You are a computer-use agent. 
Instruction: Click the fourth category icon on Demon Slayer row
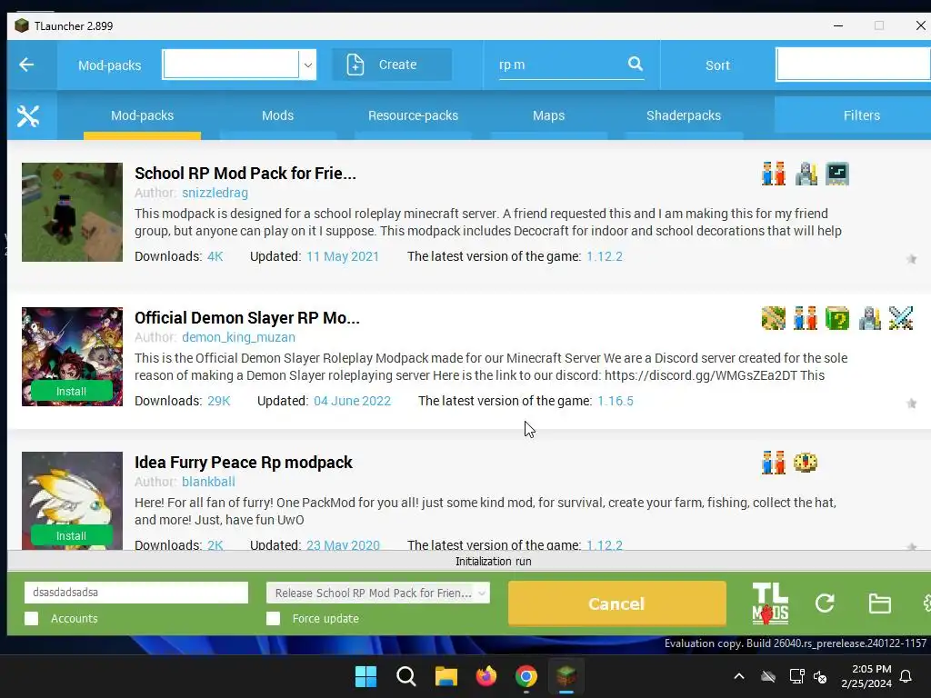pyautogui.click(x=869, y=318)
